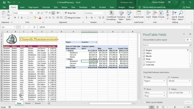
Task: Enable Defer Layout Update checkbox
Action: pos(144,102)
